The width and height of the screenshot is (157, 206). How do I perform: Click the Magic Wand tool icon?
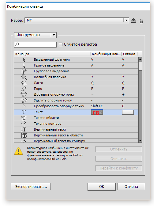[24, 77]
